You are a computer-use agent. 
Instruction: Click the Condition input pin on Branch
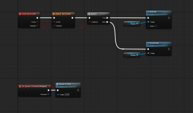click(x=90, y=22)
